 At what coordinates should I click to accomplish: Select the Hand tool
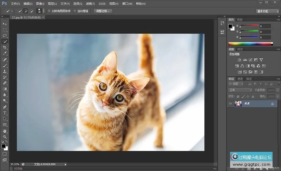[x=5, y=131]
